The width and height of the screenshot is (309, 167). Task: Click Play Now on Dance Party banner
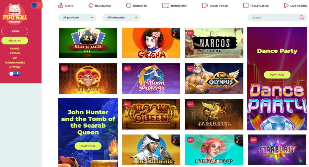tap(277, 75)
